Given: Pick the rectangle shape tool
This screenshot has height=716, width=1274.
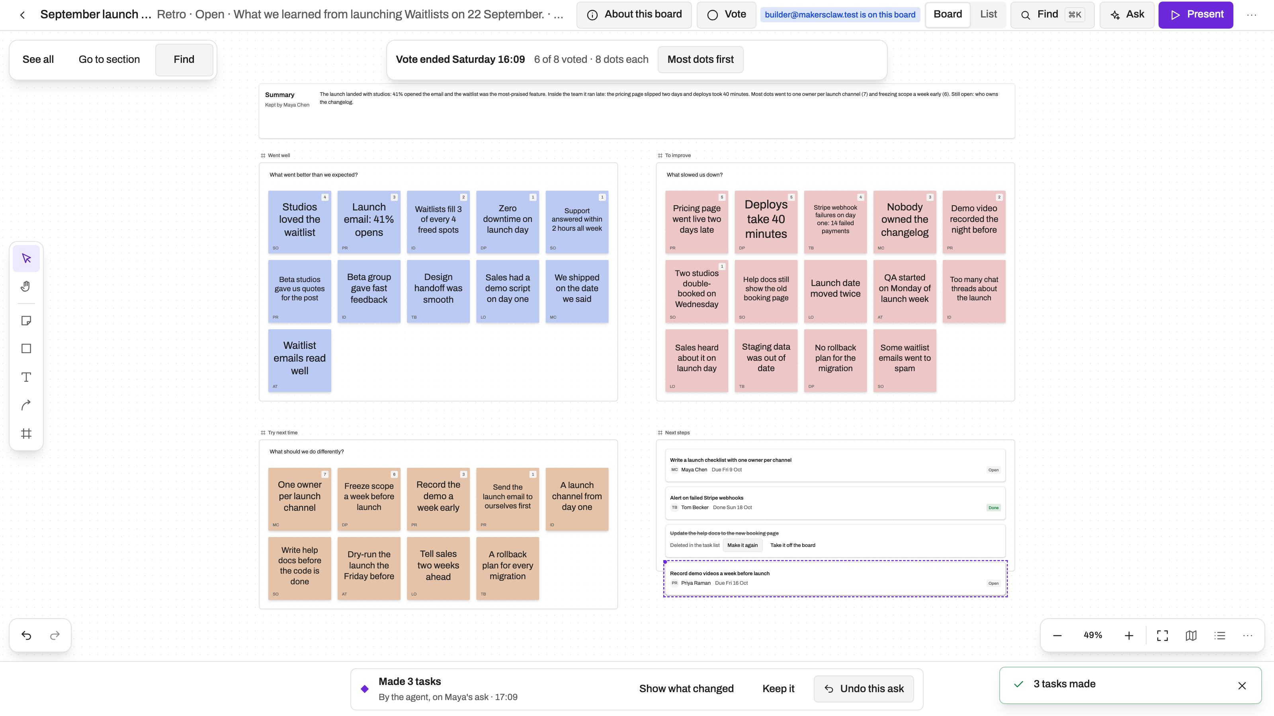Looking at the screenshot, I should pos(26,349).
